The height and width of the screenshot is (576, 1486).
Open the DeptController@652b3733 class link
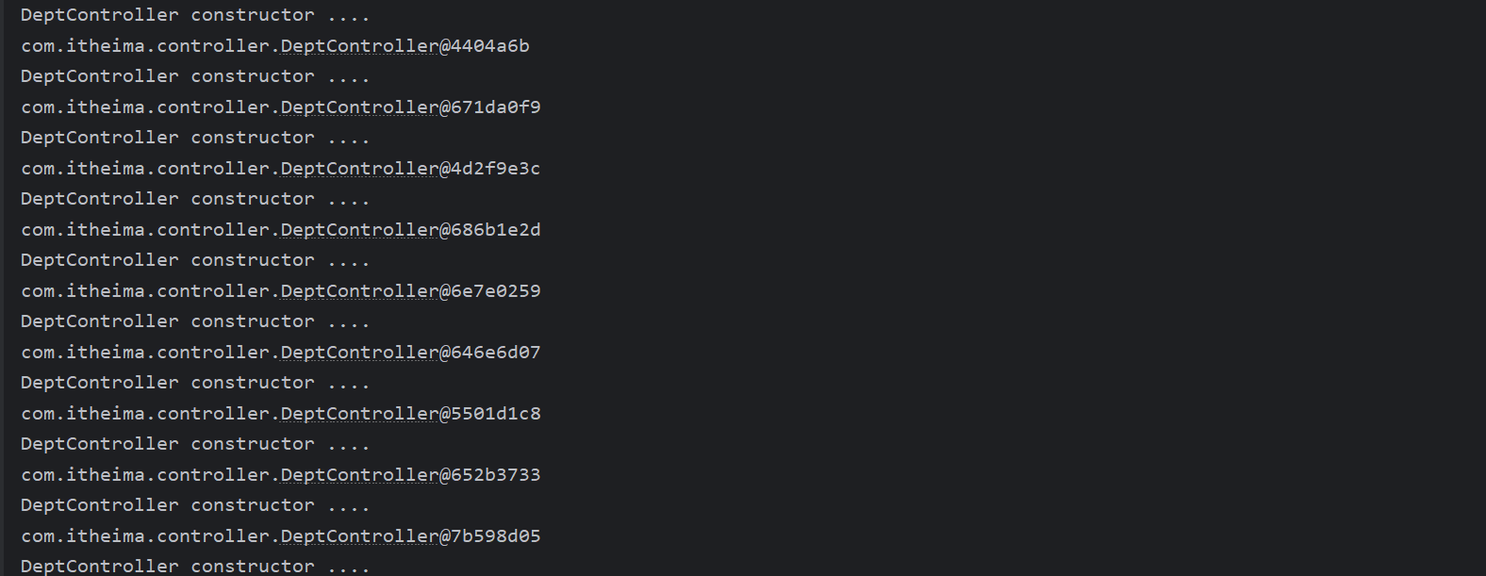point(359,475)
